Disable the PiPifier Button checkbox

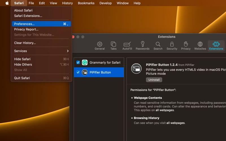[x=78, y=72]
